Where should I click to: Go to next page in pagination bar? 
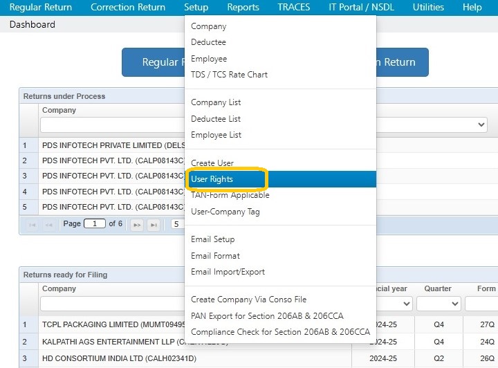pos(137,225)
